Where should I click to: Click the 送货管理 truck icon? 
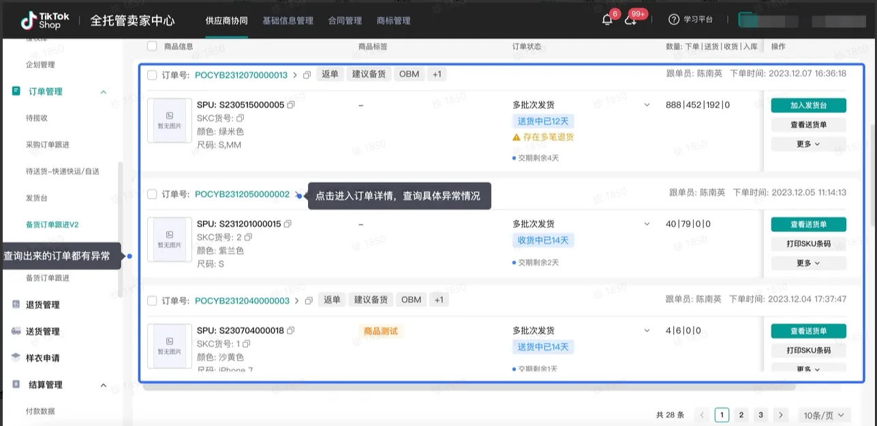click(x=16, y=331)
